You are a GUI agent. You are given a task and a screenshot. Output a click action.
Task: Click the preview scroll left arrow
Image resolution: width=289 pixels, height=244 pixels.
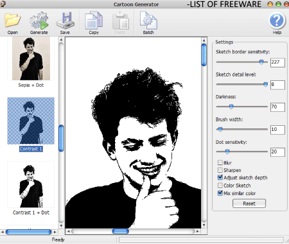tap(69, 231)
